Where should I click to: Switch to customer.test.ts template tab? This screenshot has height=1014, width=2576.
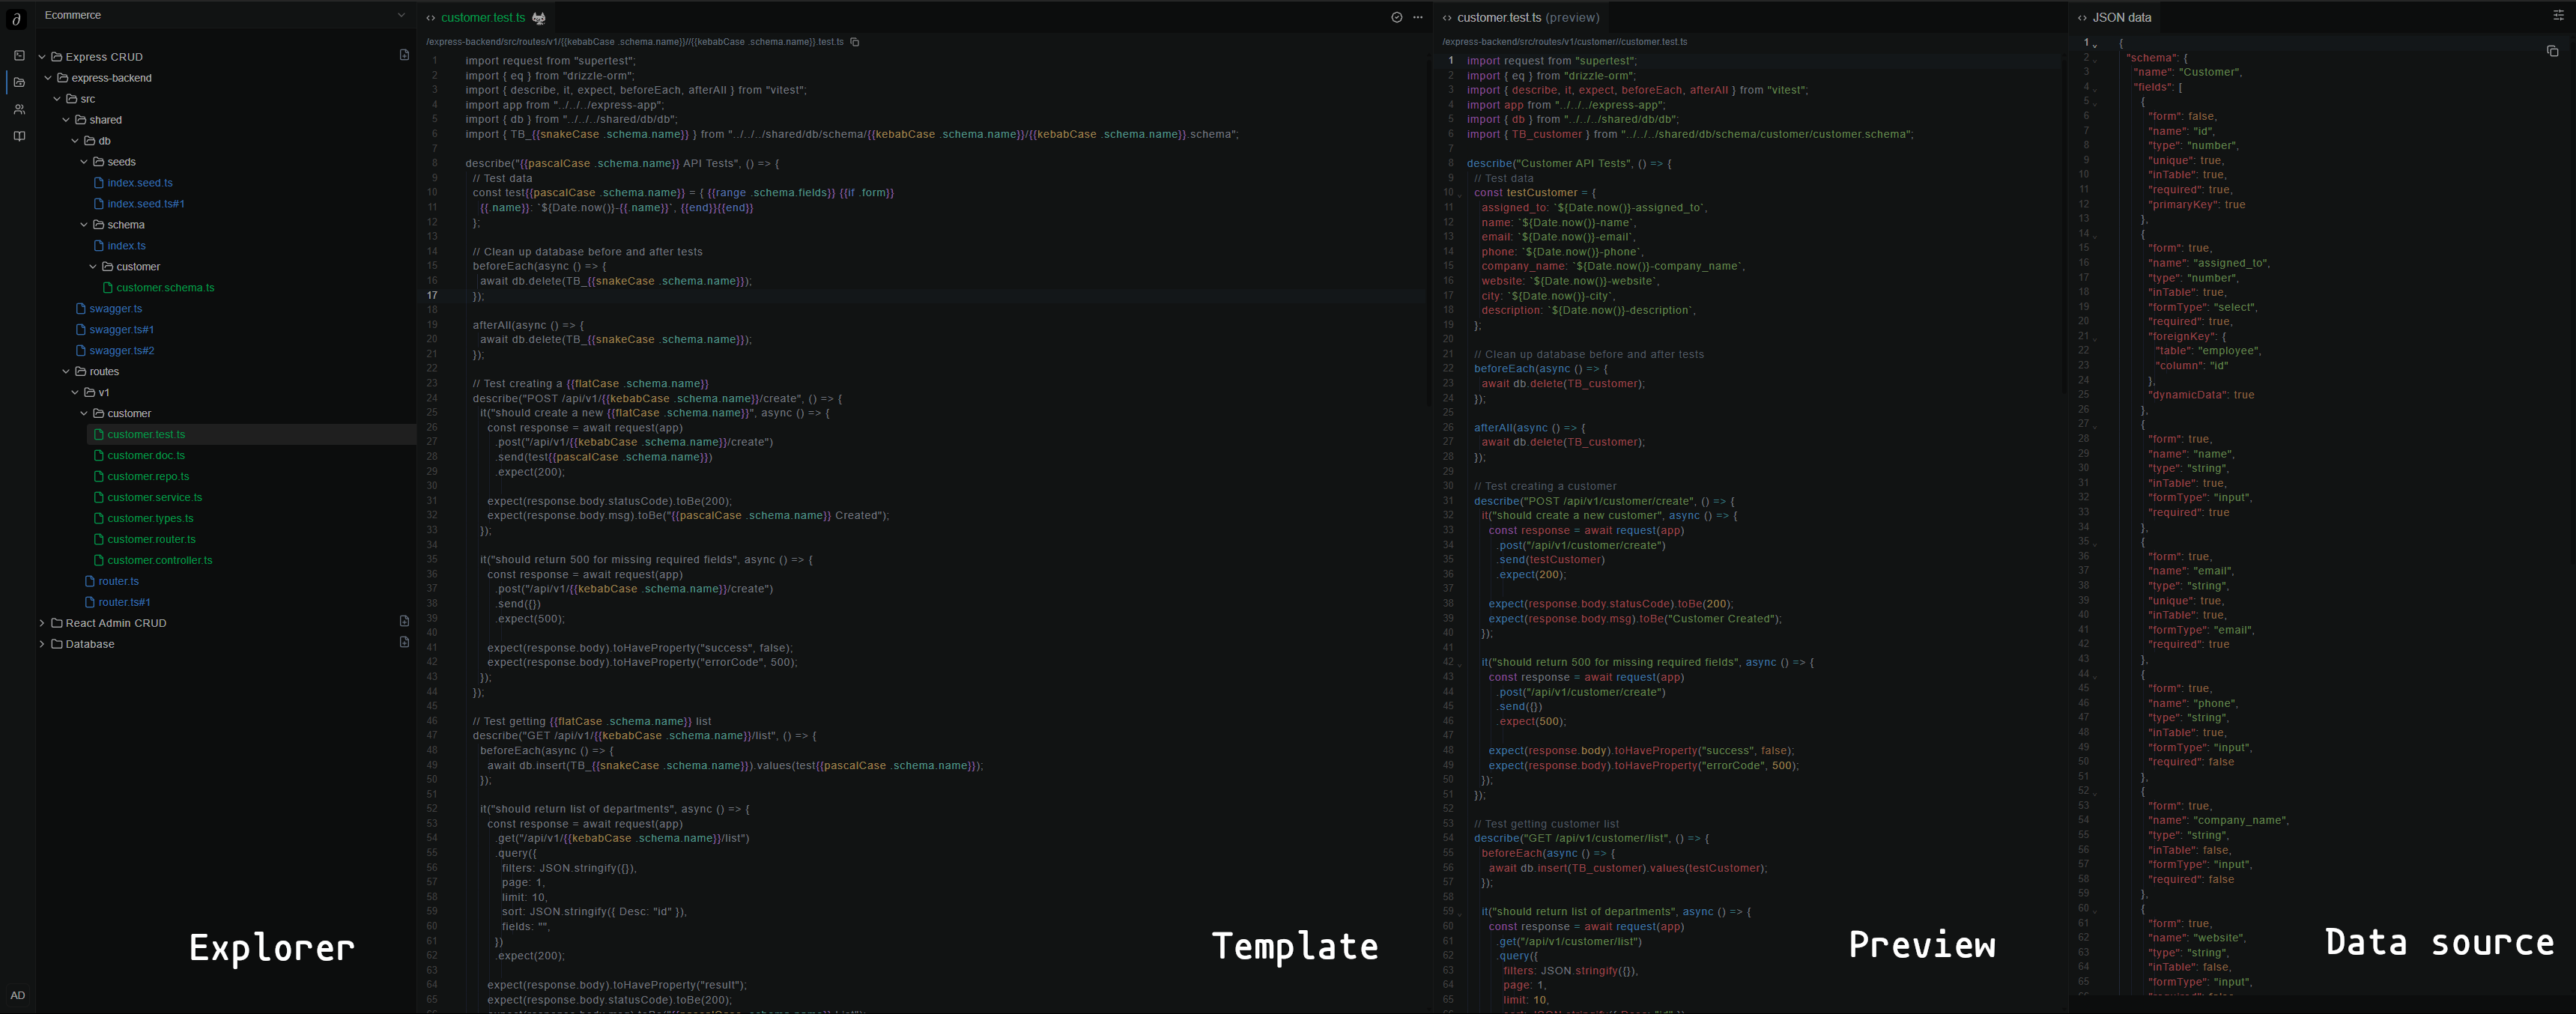[x=482, y=18]
